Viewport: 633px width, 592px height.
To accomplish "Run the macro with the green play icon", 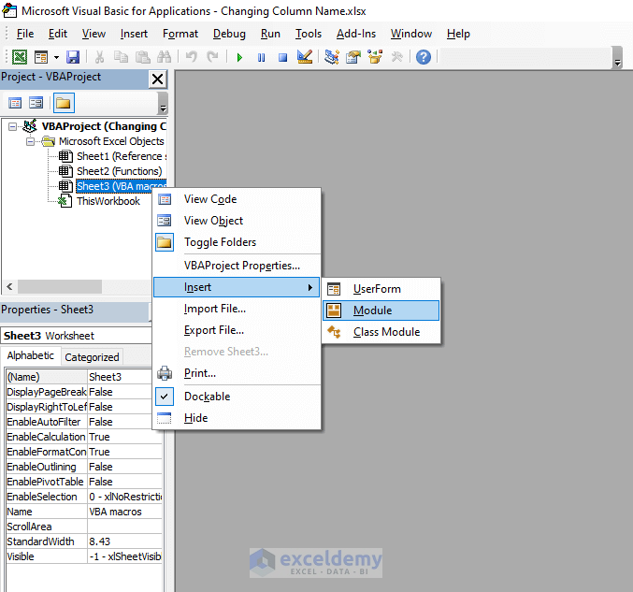I will tap(239, 57).
